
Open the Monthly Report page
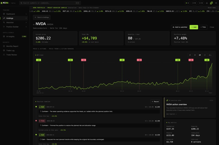[x=15, y=46]
